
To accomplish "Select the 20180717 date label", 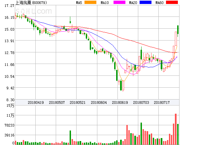I will coord(162,102).
